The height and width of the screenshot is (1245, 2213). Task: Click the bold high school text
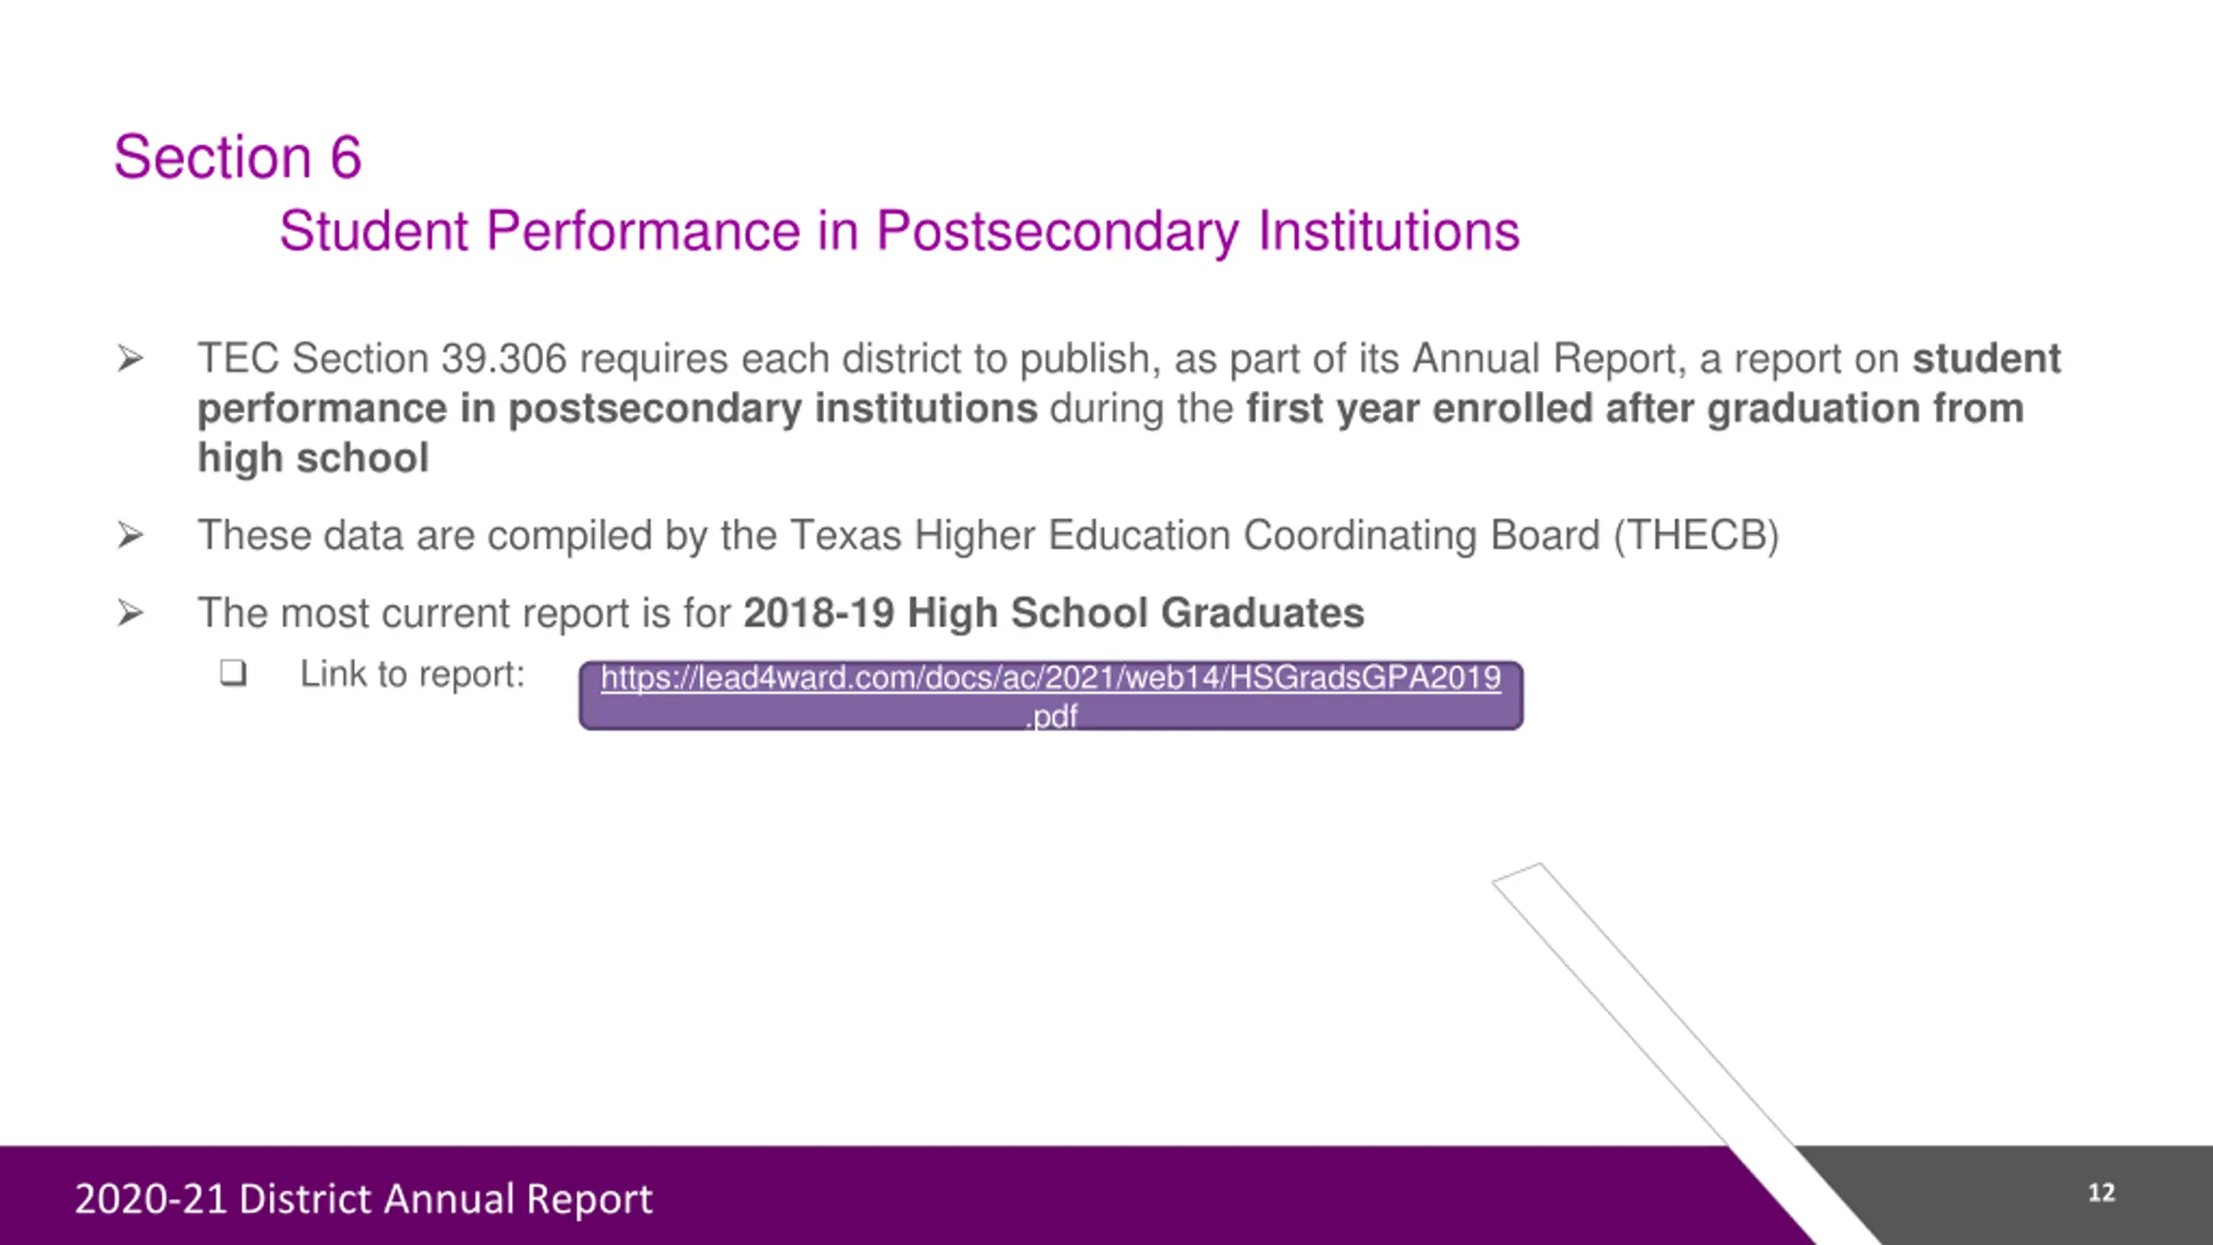click(313, 458)
